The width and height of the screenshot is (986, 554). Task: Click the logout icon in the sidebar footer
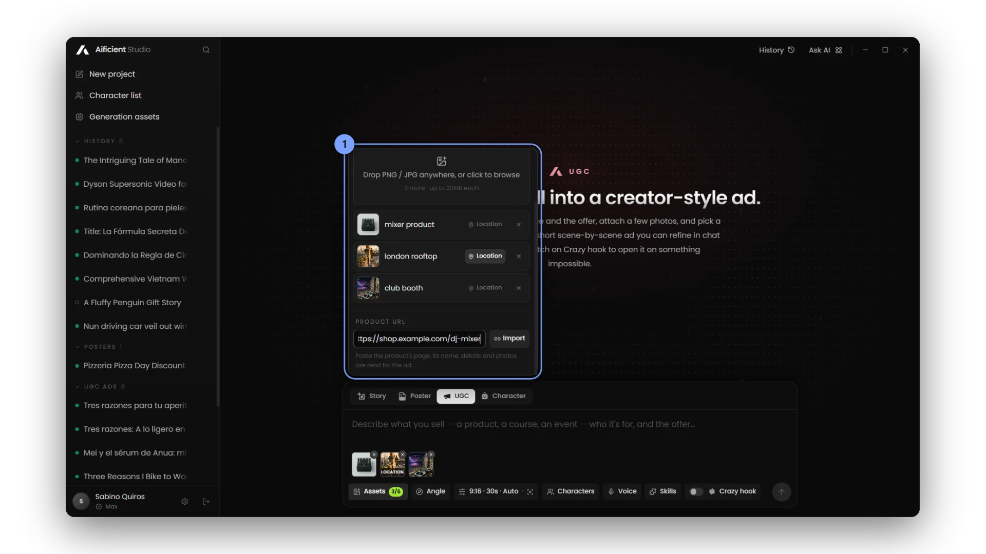[x=206, y=501]
